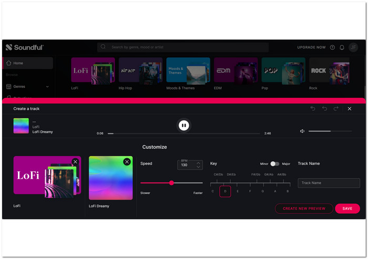Open the Moods & Themes tile
Viewport: 368px width, 259px height.
[x=188, y=71]
